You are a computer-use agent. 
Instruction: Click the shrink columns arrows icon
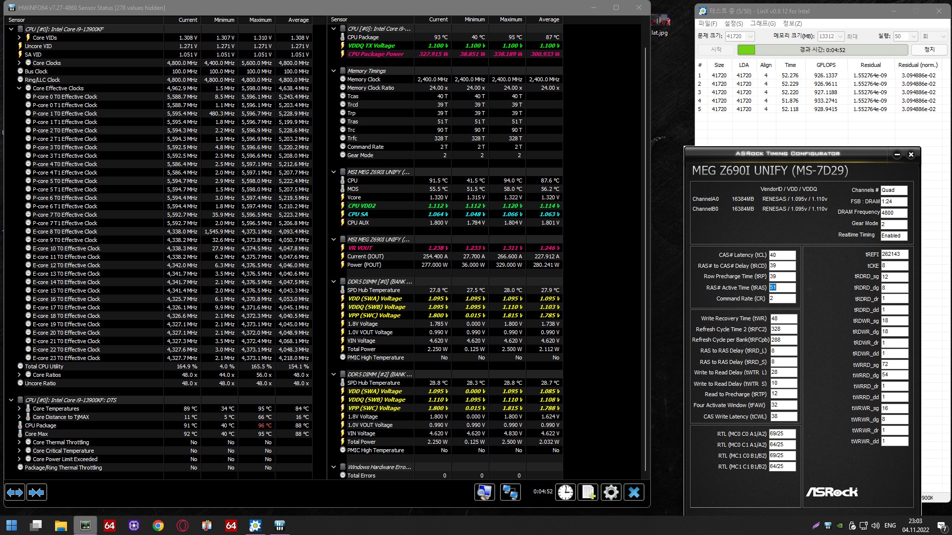point(37,492)
